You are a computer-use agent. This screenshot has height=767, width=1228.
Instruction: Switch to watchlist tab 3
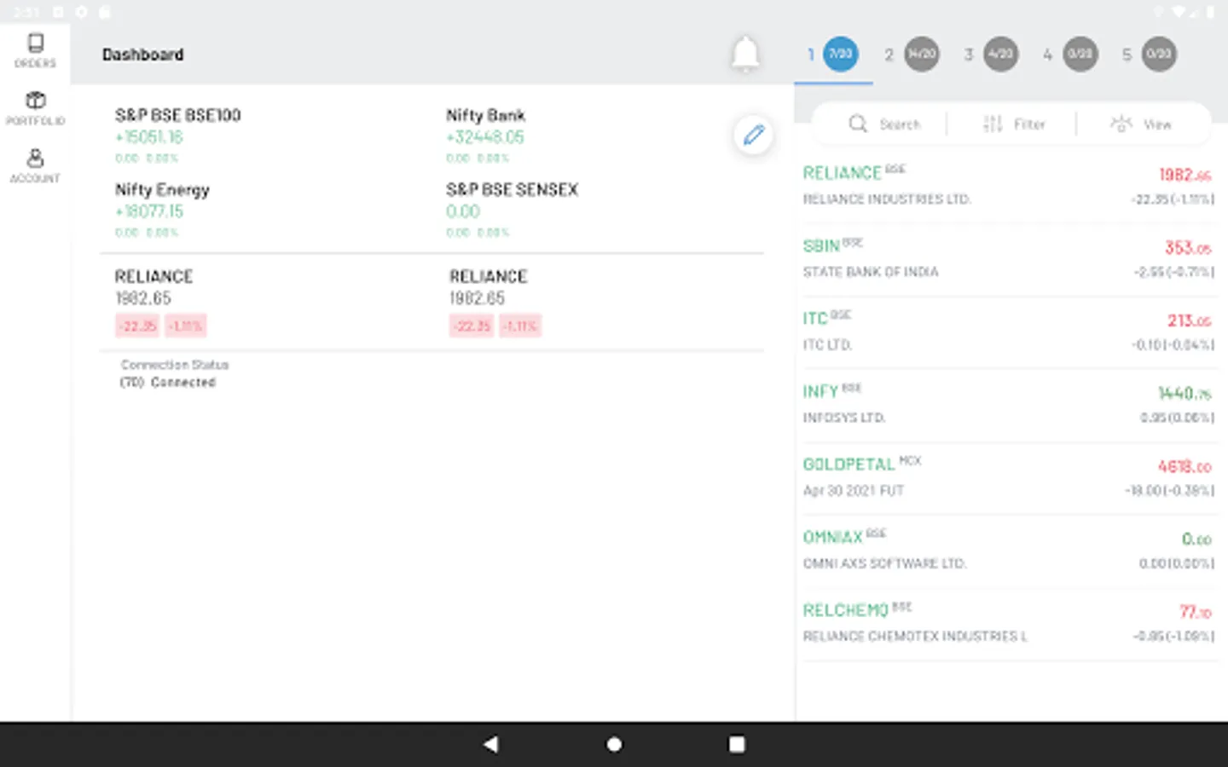click(x=991, y=55)
